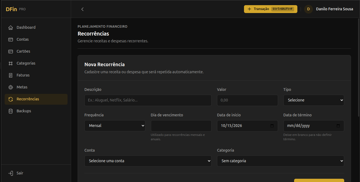
Task: Click the Backups database icon
Action: pos(11,111)
